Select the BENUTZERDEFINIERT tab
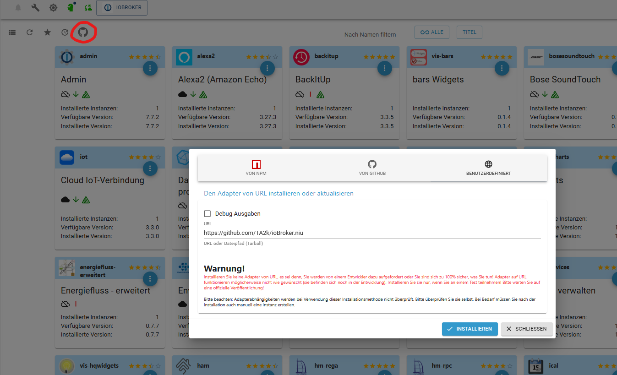The width and height of the screenshot is (617, 375). click(x=489, y=168)
